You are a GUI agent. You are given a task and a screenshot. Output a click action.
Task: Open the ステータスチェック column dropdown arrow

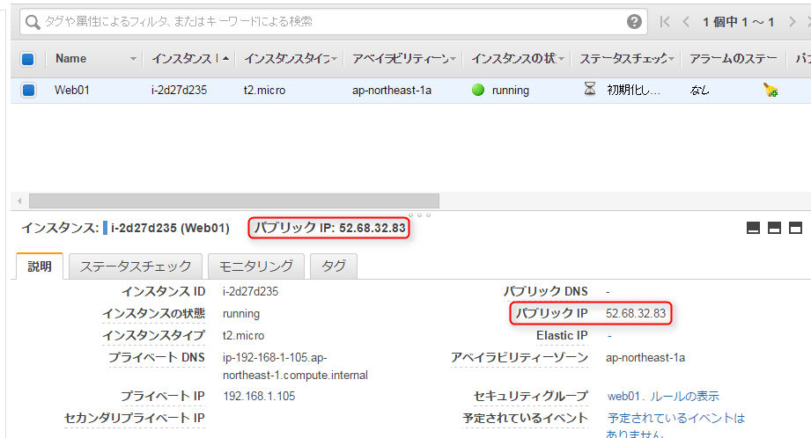pyautogui.click(x=672, y=59)
